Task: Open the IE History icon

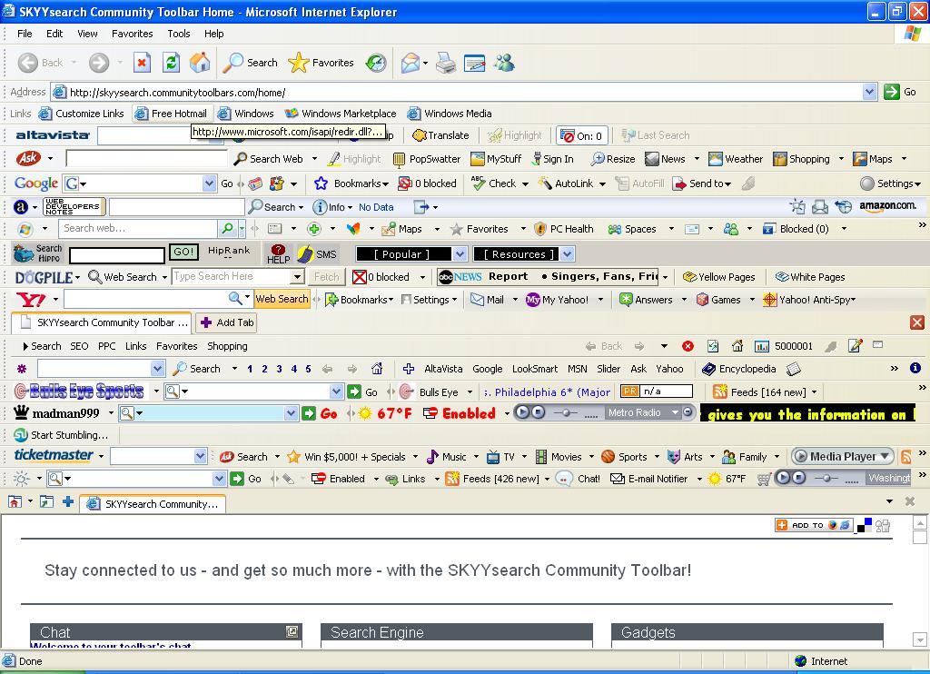Action: coord(376,63)
